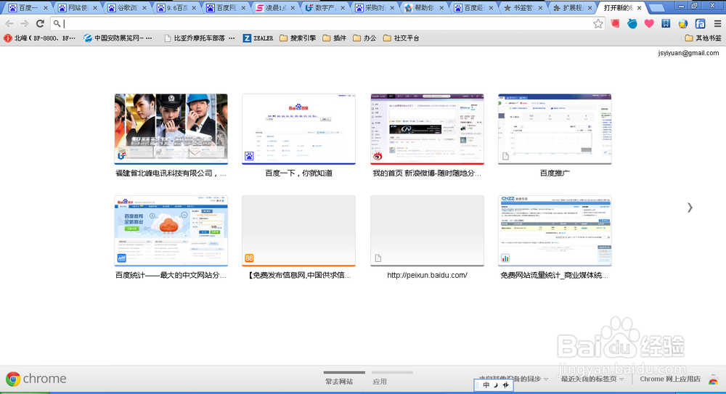Open 福建省北峰电讯科技有限公司 caption link

tap(171, 173)
